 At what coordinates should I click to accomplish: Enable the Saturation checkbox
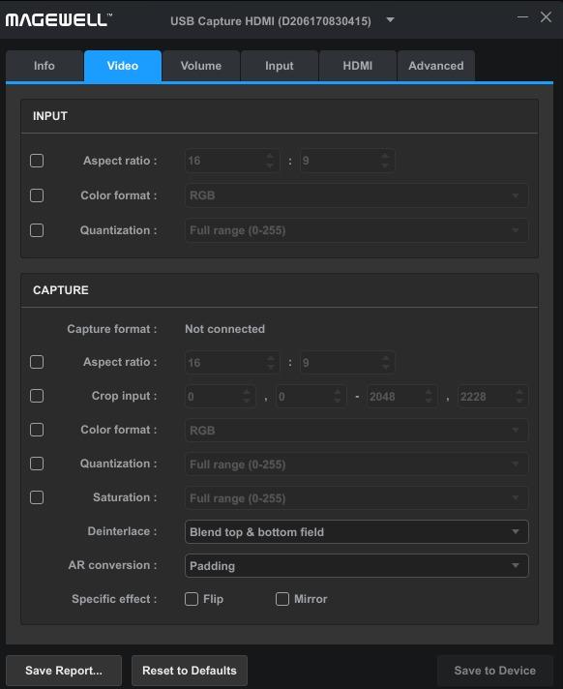point(37,497)
